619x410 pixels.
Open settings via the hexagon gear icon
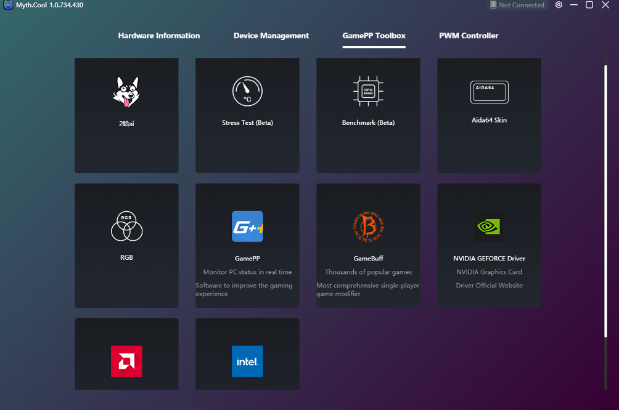pos(559,5)
